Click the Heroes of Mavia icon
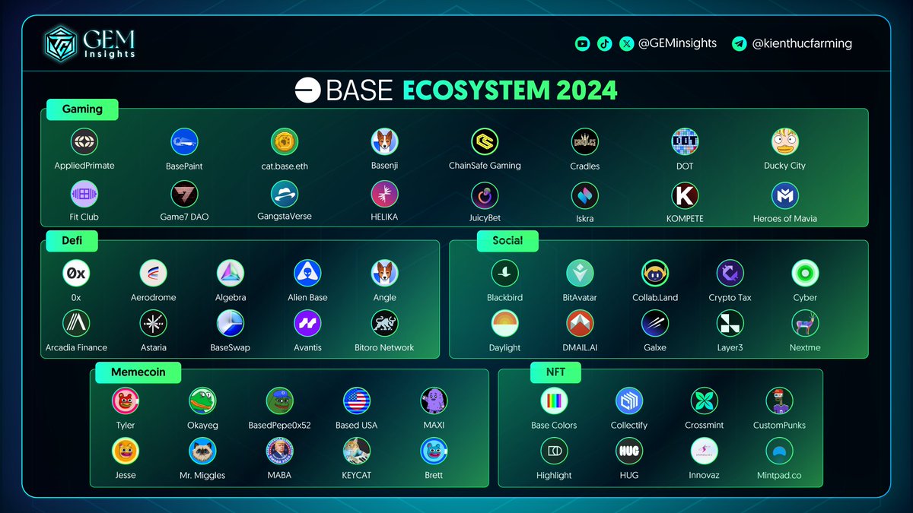 (784, 196)
